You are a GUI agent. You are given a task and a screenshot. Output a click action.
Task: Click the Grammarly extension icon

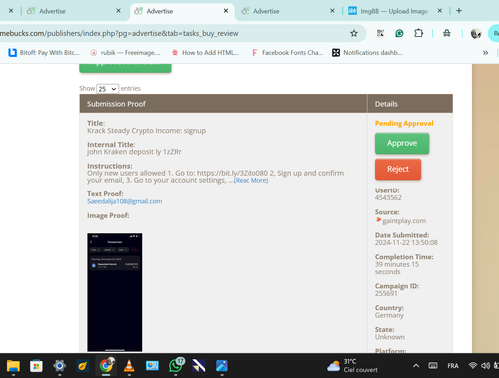coord(399,33)
